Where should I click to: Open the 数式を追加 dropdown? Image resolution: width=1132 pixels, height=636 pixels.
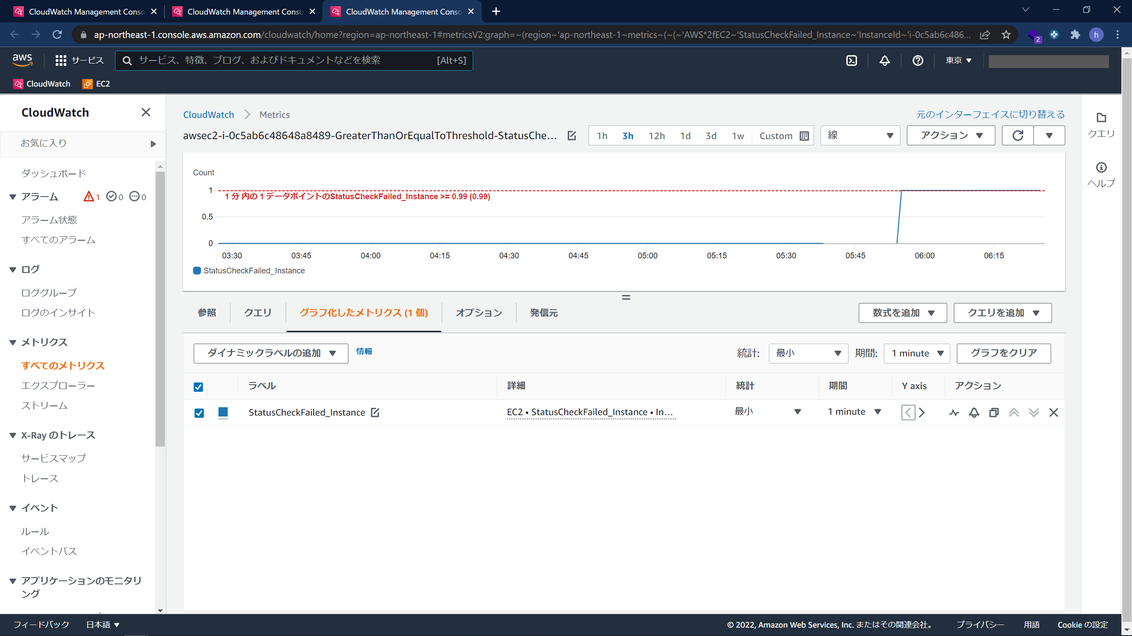(x=903, y=313)
